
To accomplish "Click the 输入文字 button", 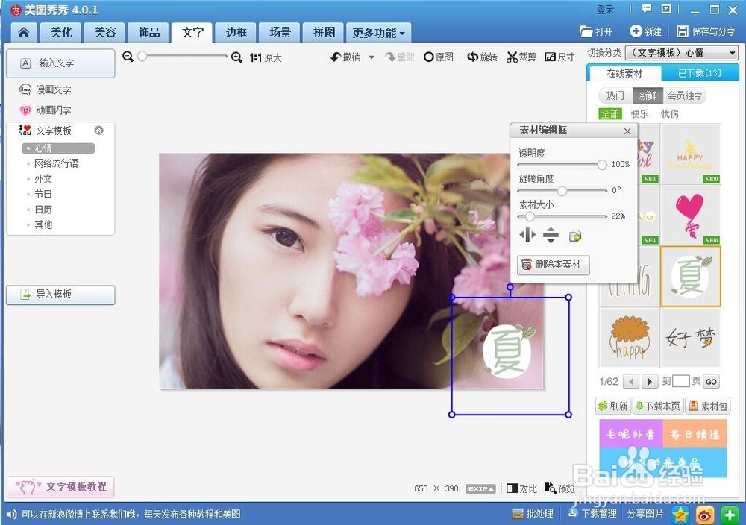I will pos(60,63).
